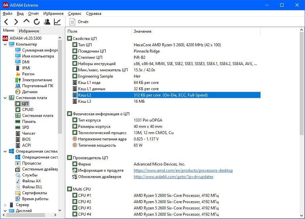305x219 pixels.
Task: Click the Процессы window icon
Action: pyautogui.click(x=18, y=163)
